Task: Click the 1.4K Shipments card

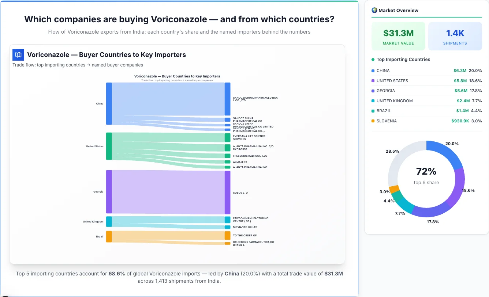Action: [455, 36]
